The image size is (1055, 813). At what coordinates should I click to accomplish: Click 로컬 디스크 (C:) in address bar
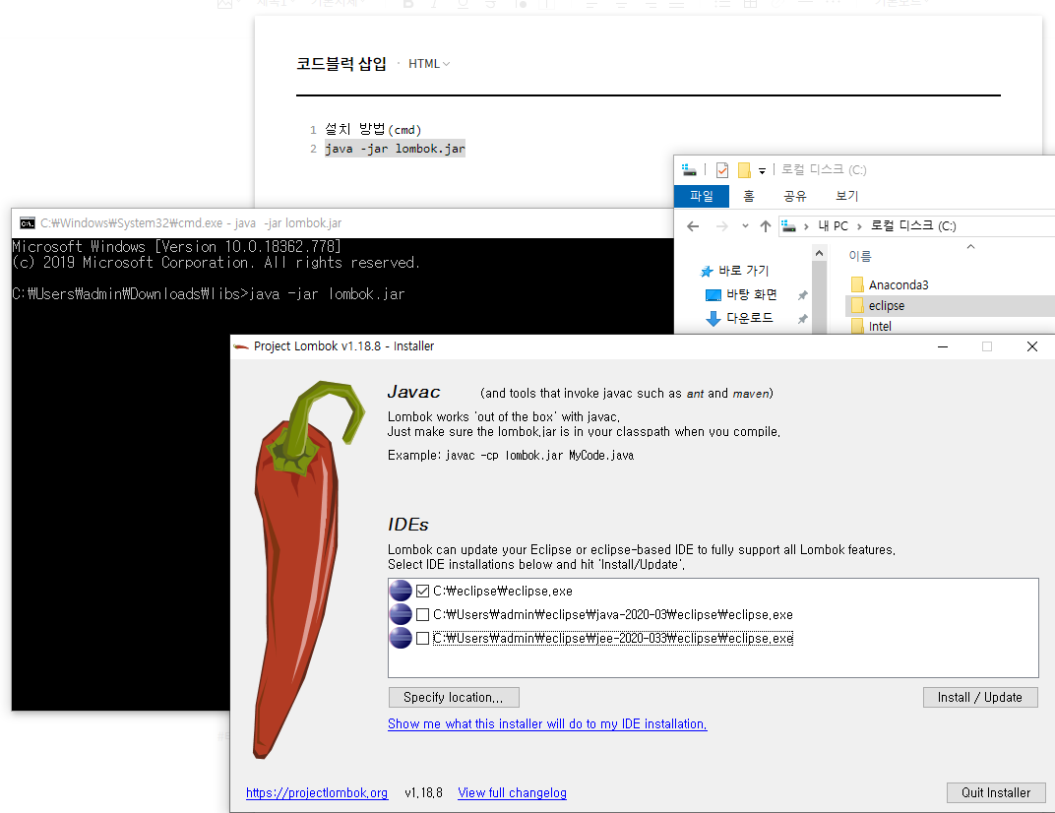tap(913, 226)
